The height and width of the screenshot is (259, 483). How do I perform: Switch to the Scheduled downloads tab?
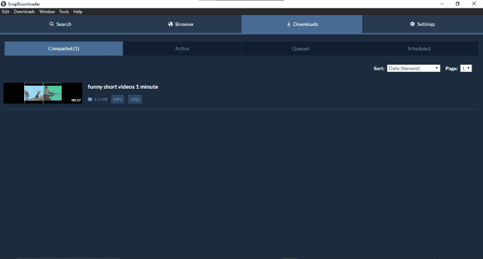[x=418, y=48]
